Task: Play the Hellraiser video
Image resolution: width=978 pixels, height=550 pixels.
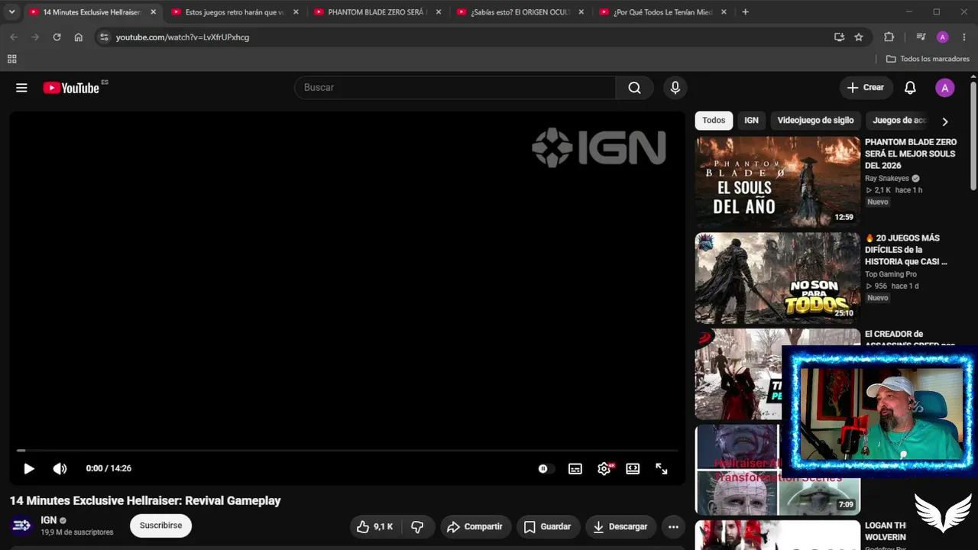Action: pyautogui.click(x=29, y=468)
